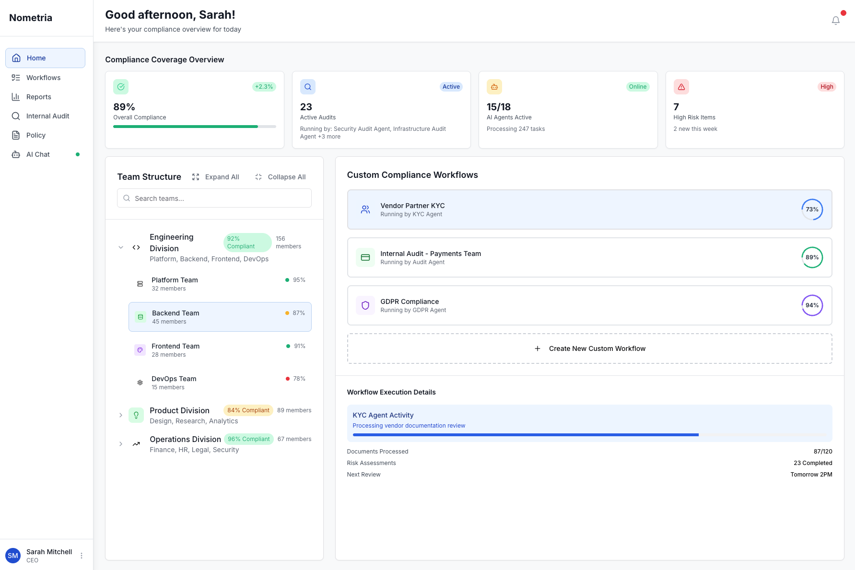Image resolution: width=855 pixels, height=570 pixels.
Task: Open AI Chat in the sidebar
Action: pyautogui.click(x=46, y=154)
